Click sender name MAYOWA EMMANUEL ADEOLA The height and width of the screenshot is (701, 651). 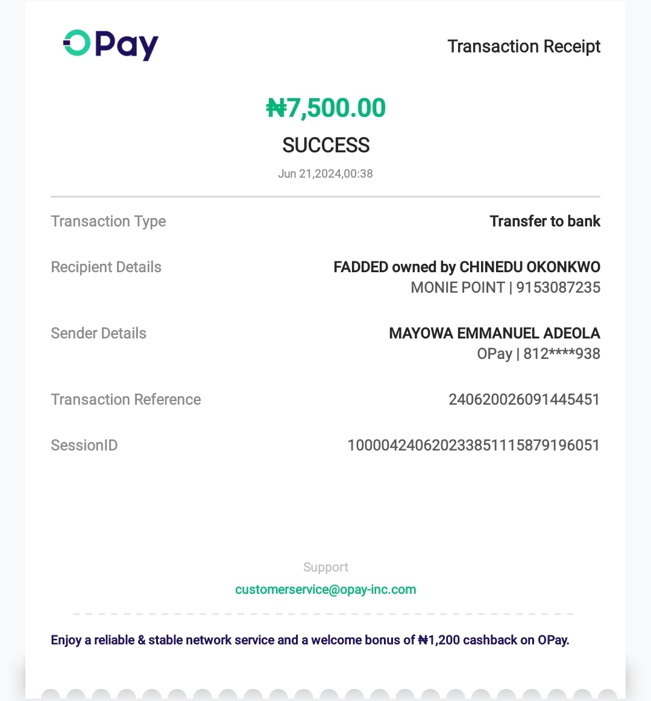tap(494, 334)
